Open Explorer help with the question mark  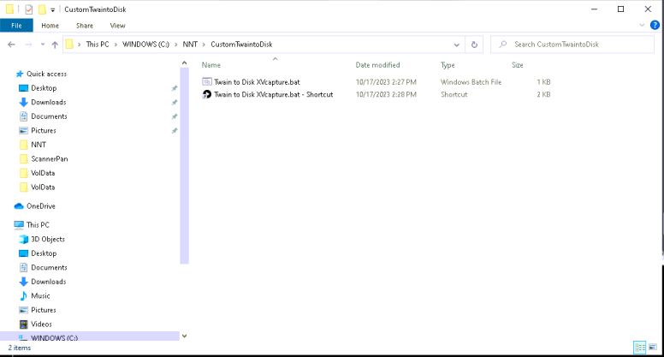point(655,26)
